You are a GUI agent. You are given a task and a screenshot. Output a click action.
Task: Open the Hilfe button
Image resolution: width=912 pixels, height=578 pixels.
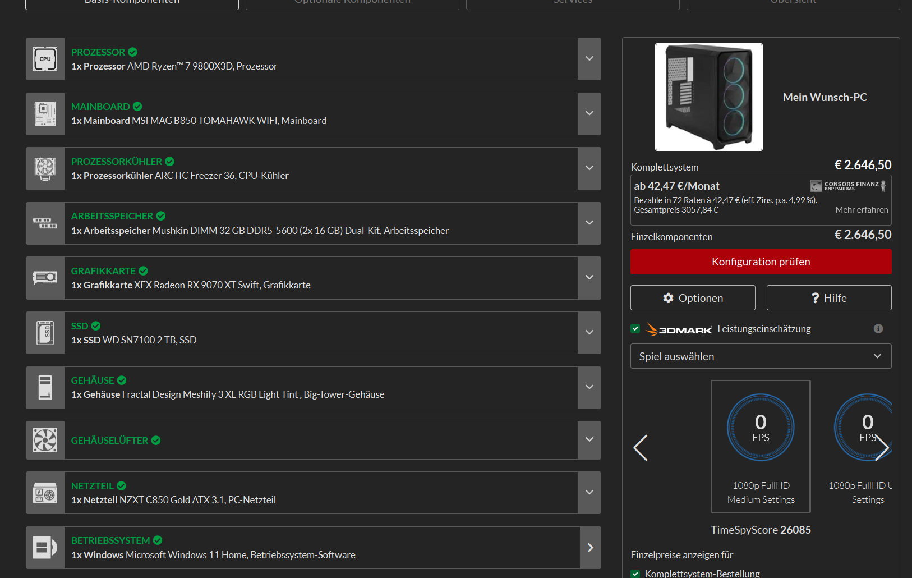coord(829,298)
